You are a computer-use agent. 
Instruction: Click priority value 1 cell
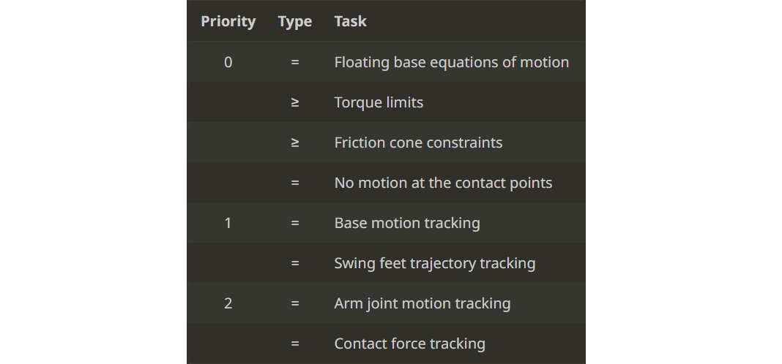[228, 223]
